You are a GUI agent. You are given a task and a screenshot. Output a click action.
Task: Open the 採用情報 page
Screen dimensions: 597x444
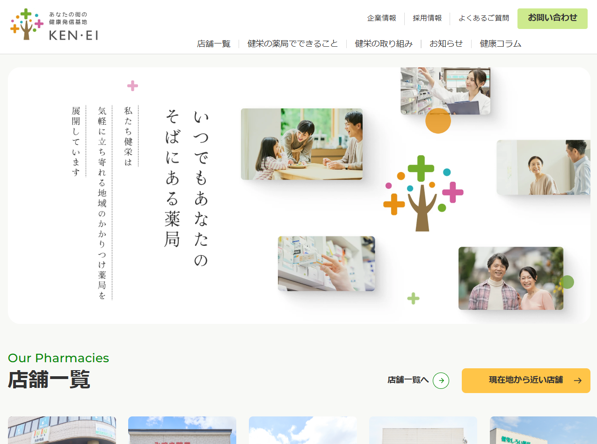(426, 18)
